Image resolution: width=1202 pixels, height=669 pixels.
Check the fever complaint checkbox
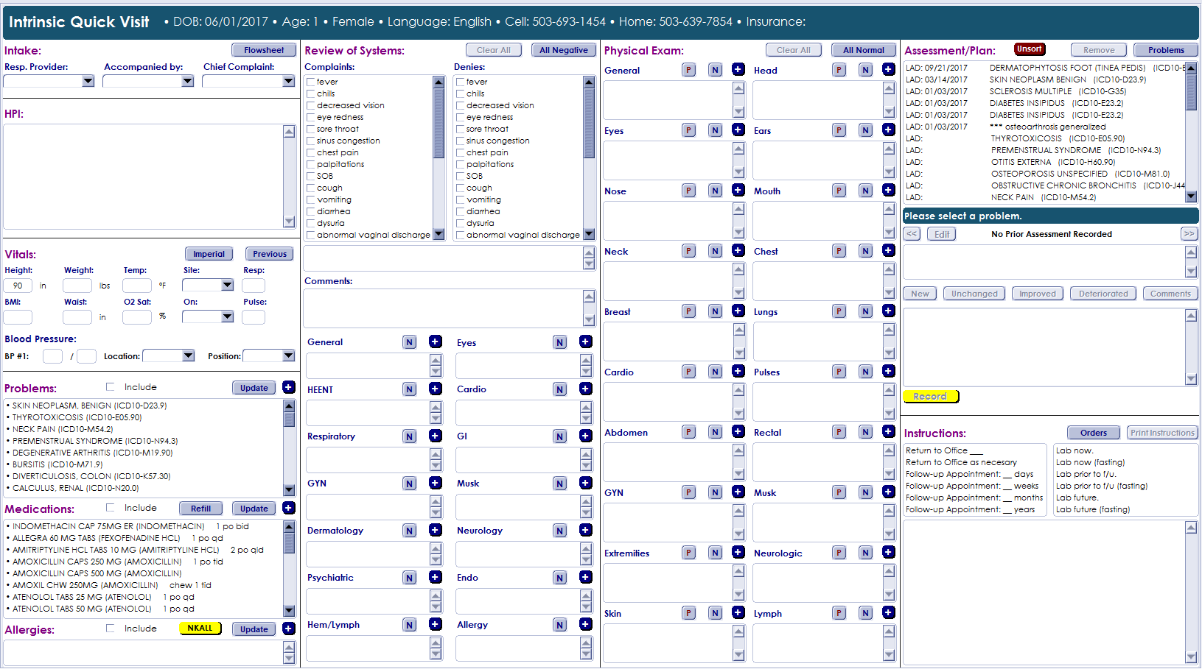311,82
